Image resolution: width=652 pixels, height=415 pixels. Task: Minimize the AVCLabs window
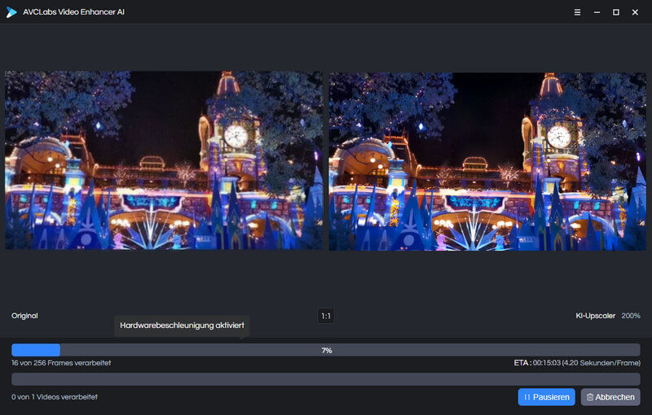597,12
